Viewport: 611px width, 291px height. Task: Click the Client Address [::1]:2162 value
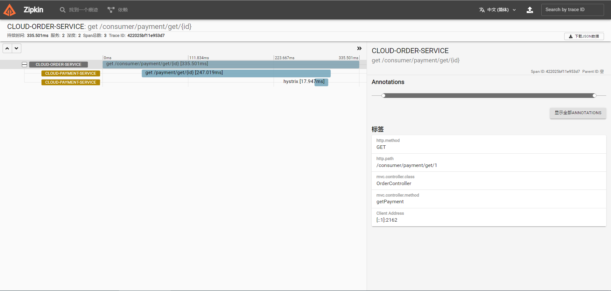(387, 220)
